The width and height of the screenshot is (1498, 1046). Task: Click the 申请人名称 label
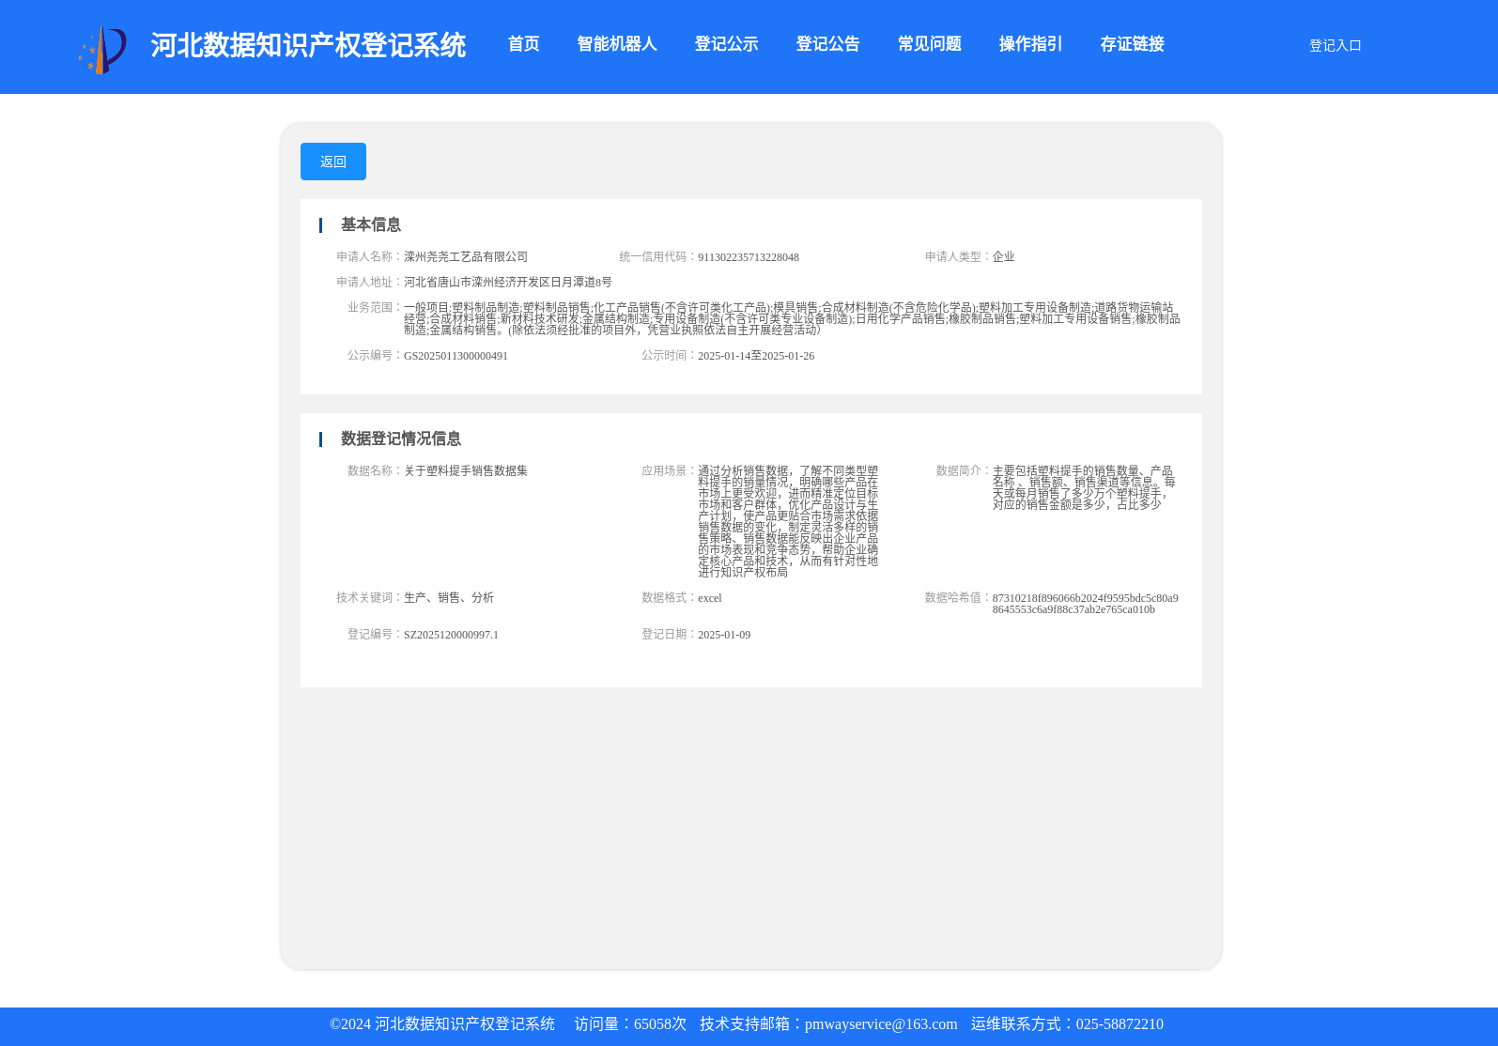(369, 256)
